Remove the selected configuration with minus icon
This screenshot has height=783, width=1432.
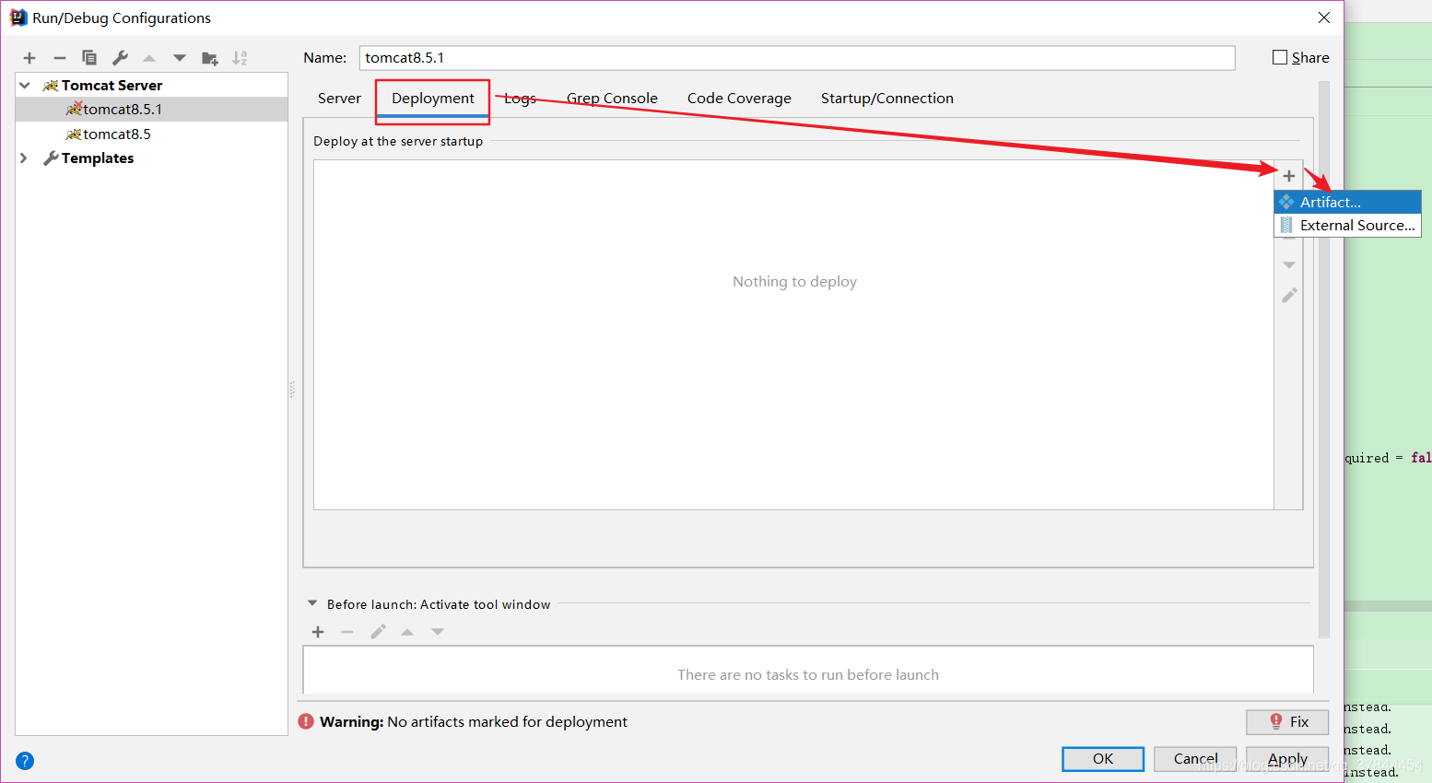pyautogui.click(x=60, y=58)
